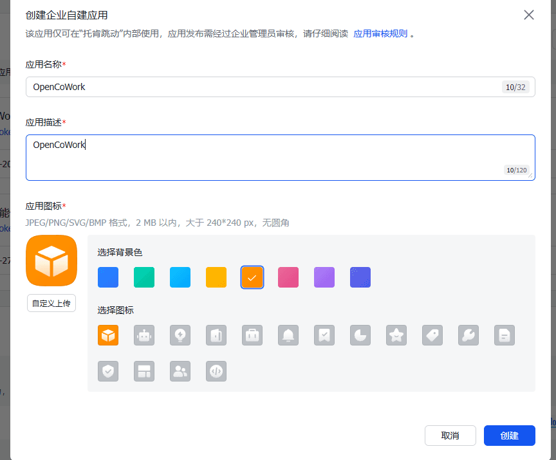Pick the lightbulb icon
Image resolution: width=556 pixels, height=460 pixels.
click(x=180, y=335)
